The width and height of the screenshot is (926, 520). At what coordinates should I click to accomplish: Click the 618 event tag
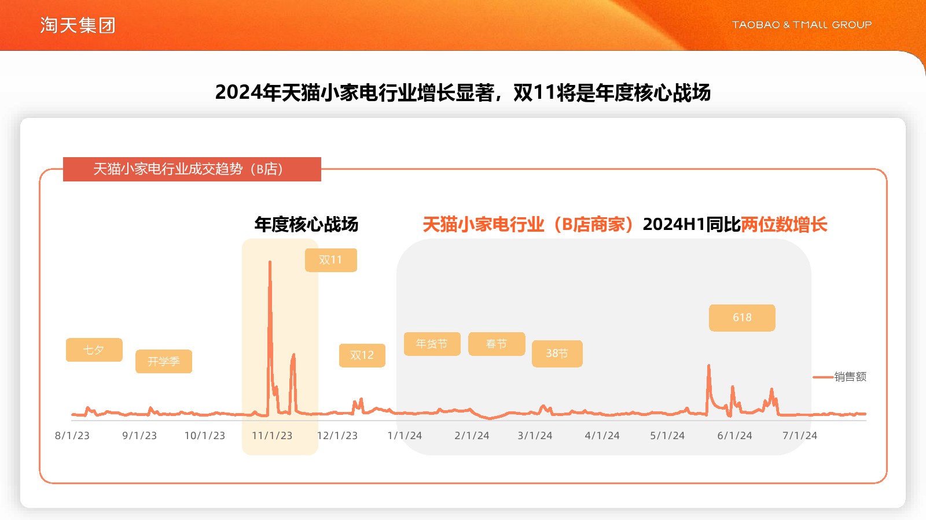742,318
